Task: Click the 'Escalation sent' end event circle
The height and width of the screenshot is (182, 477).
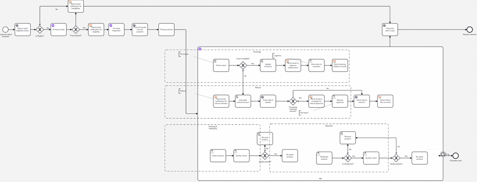Action: coord(456,155)
